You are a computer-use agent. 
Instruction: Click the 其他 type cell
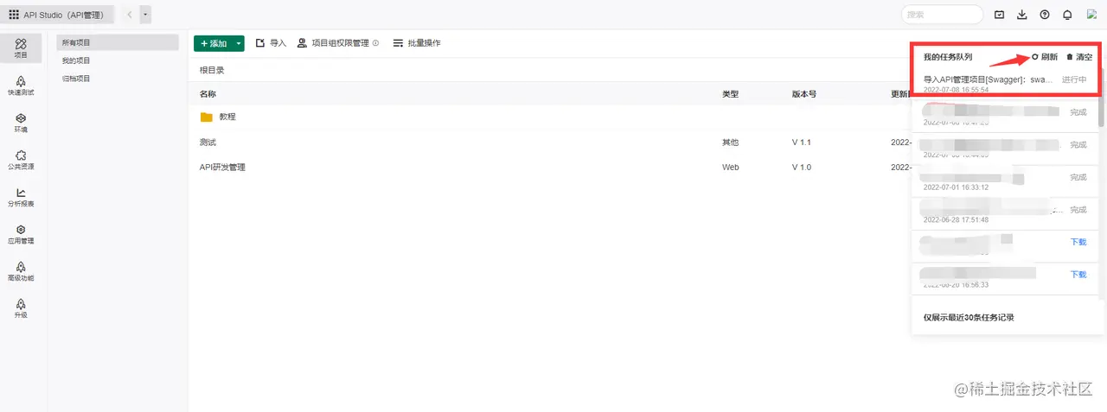coord(730,142)
